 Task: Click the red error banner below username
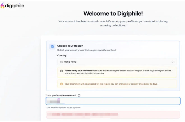113,114
